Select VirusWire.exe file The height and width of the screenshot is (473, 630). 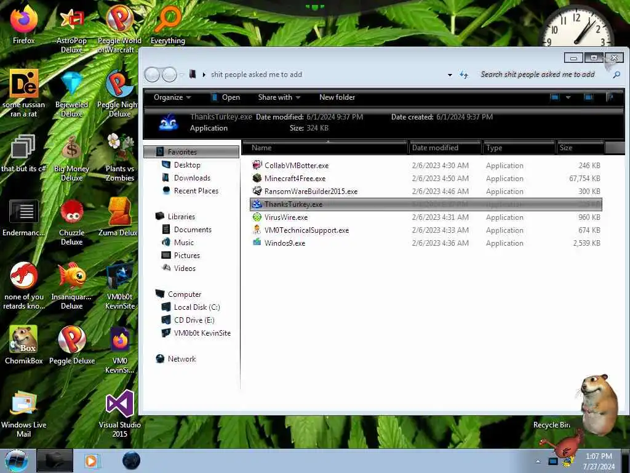(x=426, y=217)
